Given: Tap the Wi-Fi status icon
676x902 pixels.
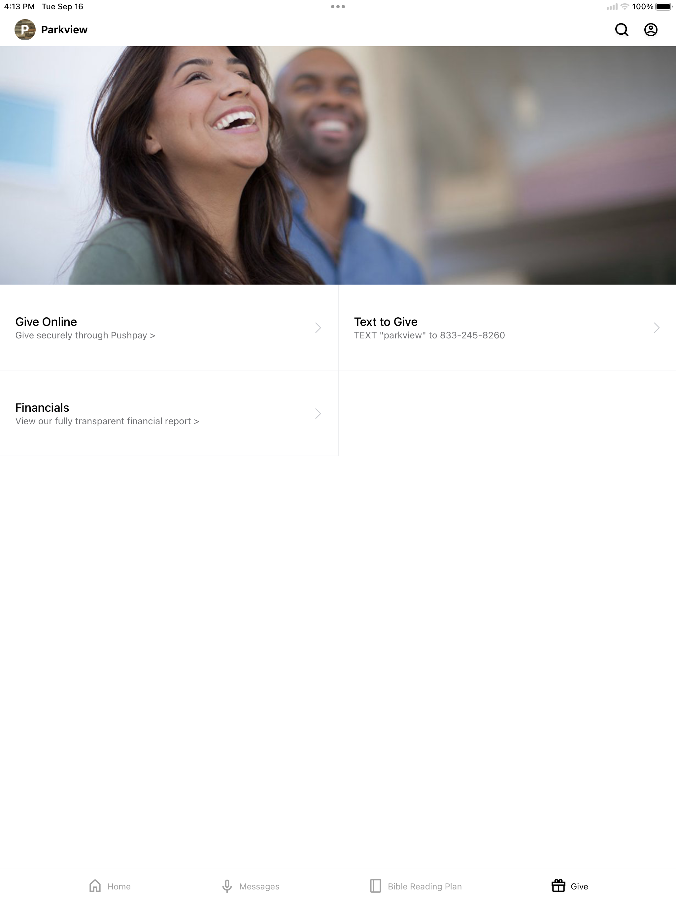Looking at the screenshot, I should 624,7.
